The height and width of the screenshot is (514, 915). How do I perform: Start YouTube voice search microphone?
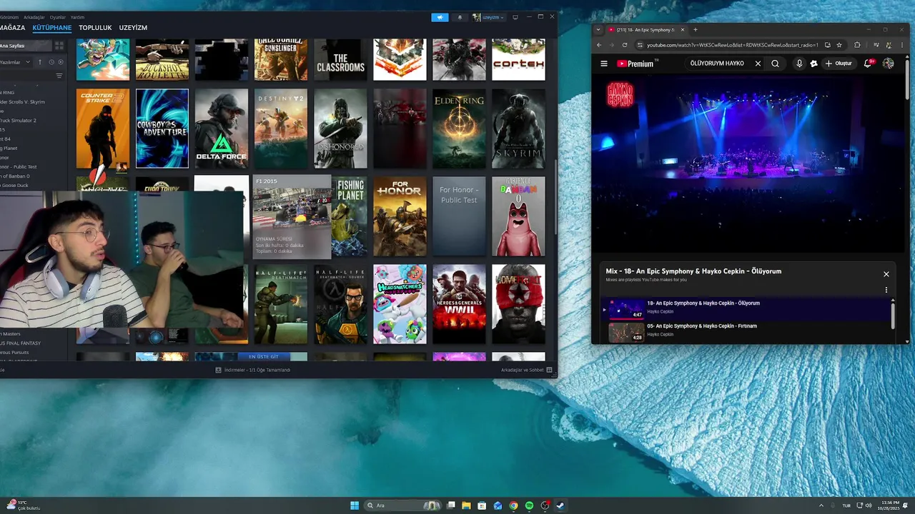[799, 64]
